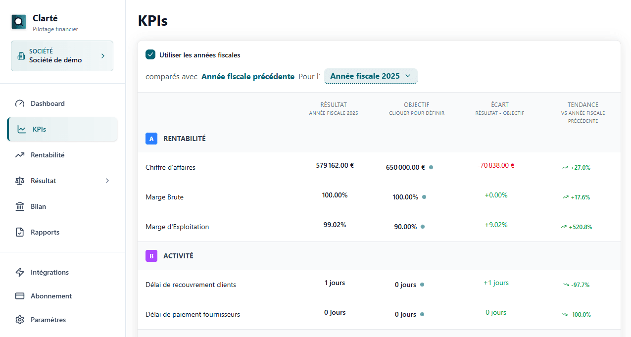631x337 pixels.
Task: Toggle the objectif dot next to 90.00%
Action: [422, 227]
